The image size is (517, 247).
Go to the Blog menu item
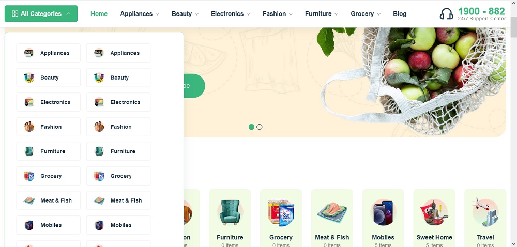point(400,14)
